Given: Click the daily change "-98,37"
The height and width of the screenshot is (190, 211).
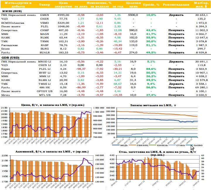Looking at the screenshot, I should [x=81, y=69].
